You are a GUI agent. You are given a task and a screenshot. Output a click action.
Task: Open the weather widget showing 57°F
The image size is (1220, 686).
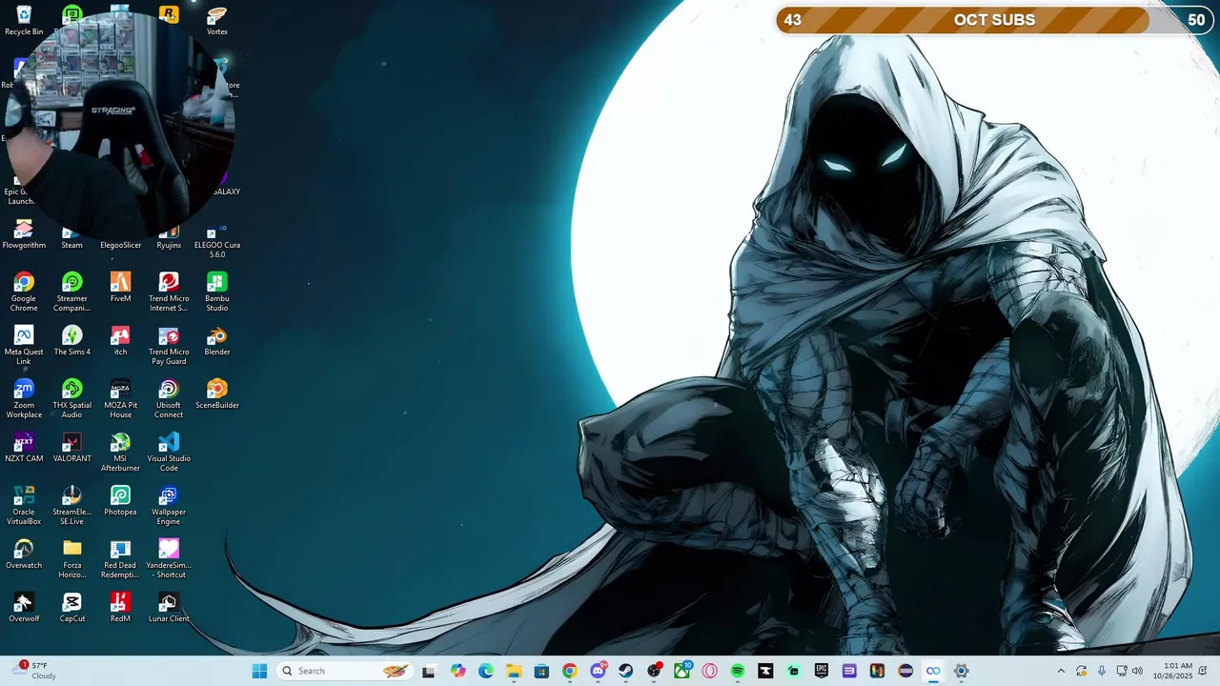pos(34,671)
